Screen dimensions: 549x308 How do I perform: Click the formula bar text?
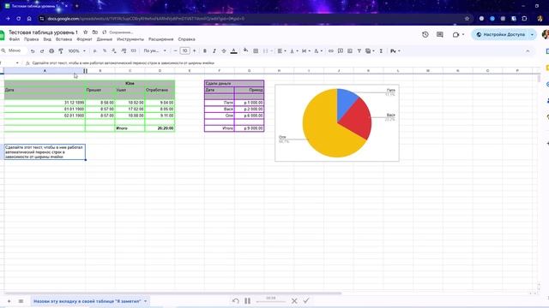tap(123, 63)
